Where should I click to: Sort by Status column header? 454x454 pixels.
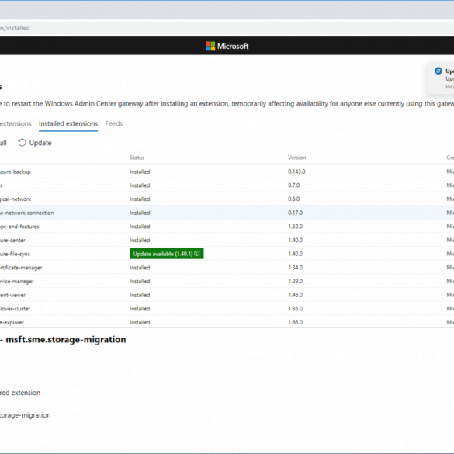137,158
